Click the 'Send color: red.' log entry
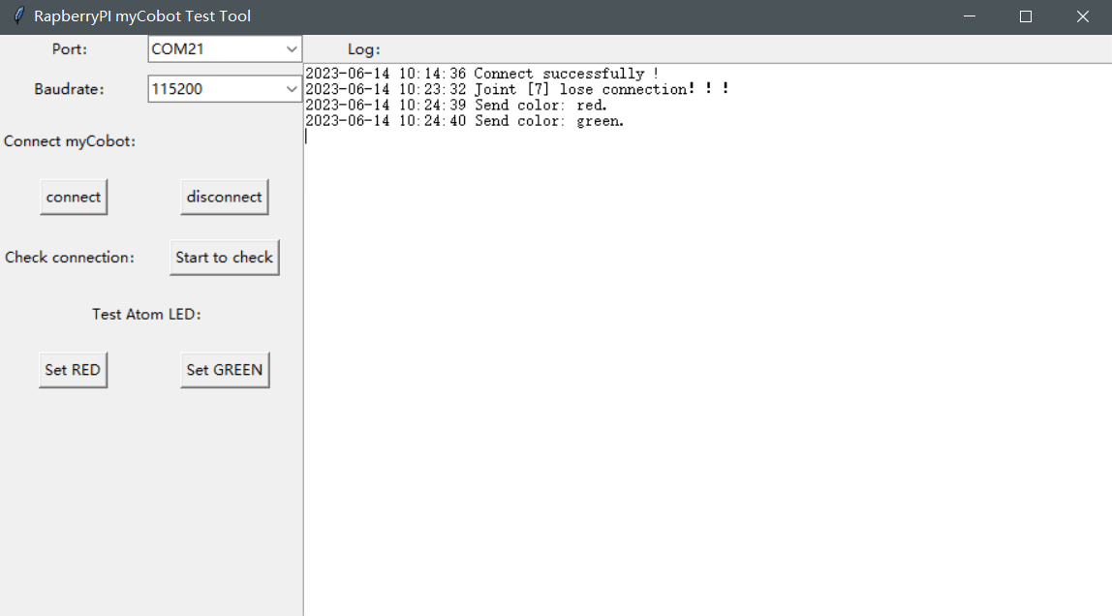 (456, 106)
